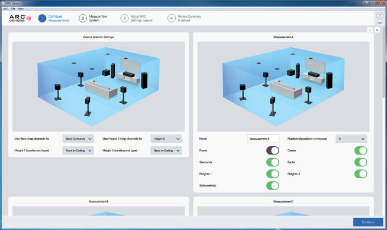This screenshot has height=230, width=387.
Task: Click the Continue button
Action: [x=368, y=222]
